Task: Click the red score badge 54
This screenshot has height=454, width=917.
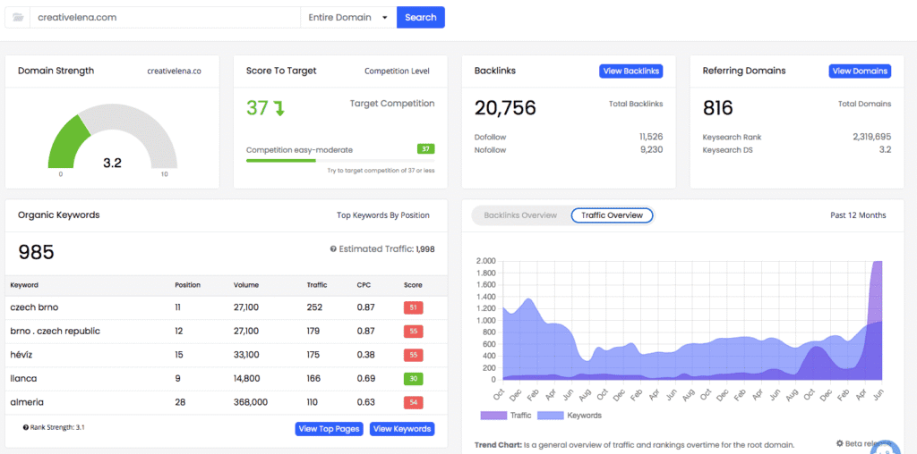Action: pyautogui.click(x=414, y=403)
